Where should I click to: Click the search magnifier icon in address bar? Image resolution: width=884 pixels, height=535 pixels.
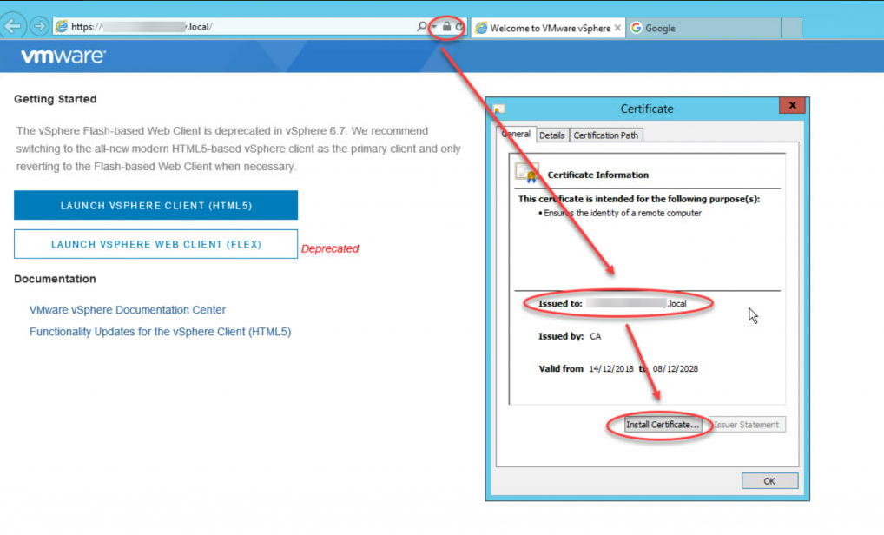422,27
